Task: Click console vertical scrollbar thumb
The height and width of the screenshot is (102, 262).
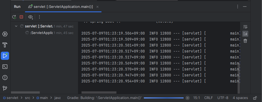Action: [x=239, y=78]
